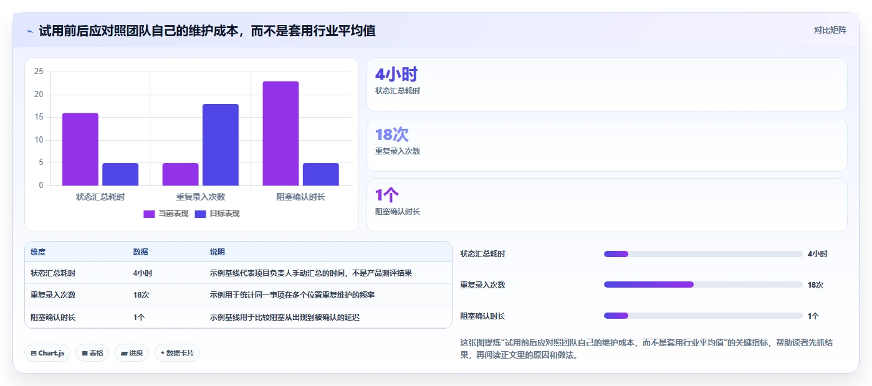The width and height of the screenshot is (872, 386).
Task: Click the purple 状态汇总耗时 bar in chart
Action: (x=80, y=149)
